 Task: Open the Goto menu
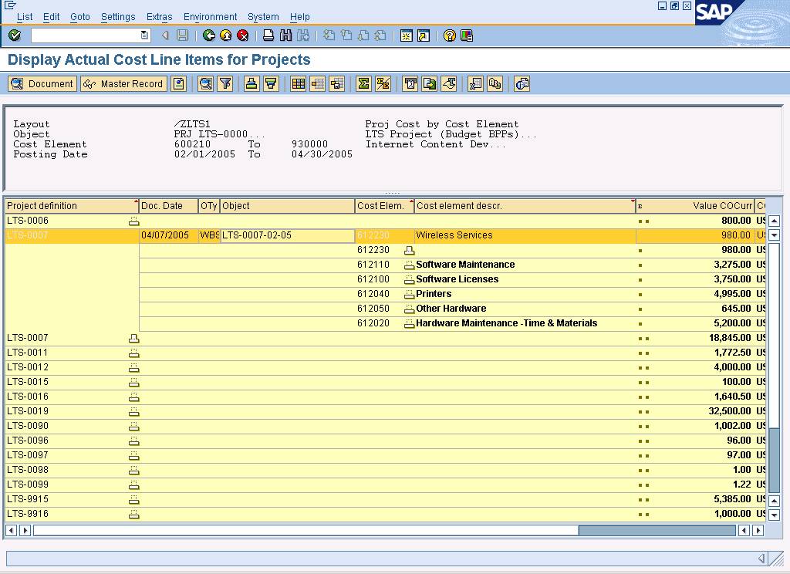click(x=80, y=17)
